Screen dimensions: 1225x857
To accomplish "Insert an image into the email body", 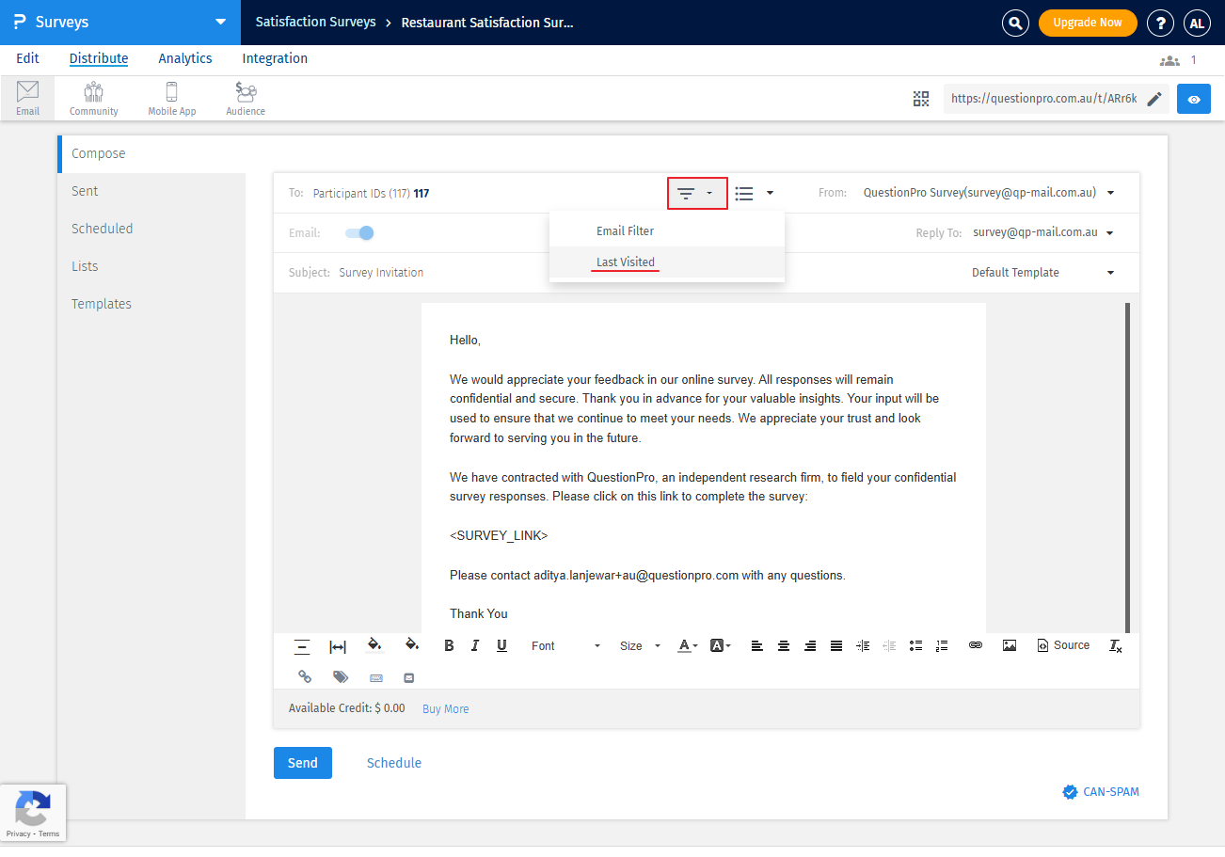I will pyautogui.click(x=1009, y=645).
